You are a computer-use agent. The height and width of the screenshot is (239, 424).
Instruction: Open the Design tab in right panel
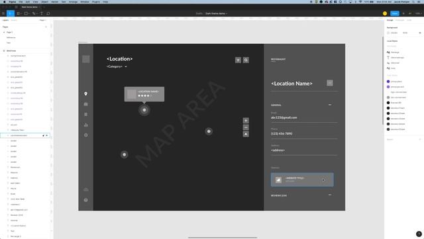pyautogui.click(x=390, y=20)
